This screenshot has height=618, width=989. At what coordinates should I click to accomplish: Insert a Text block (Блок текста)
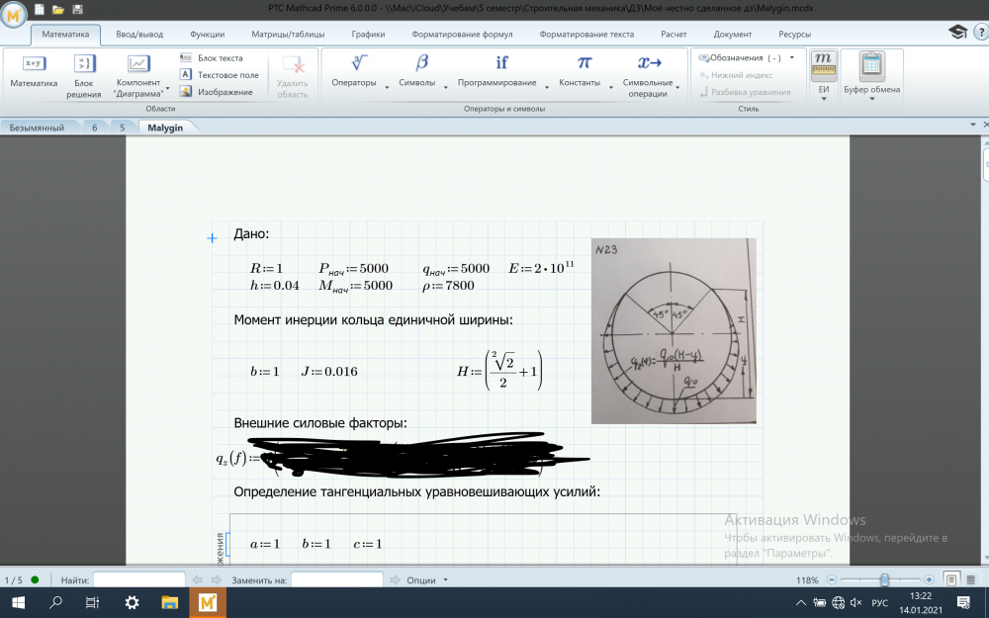tap(217, 58)
